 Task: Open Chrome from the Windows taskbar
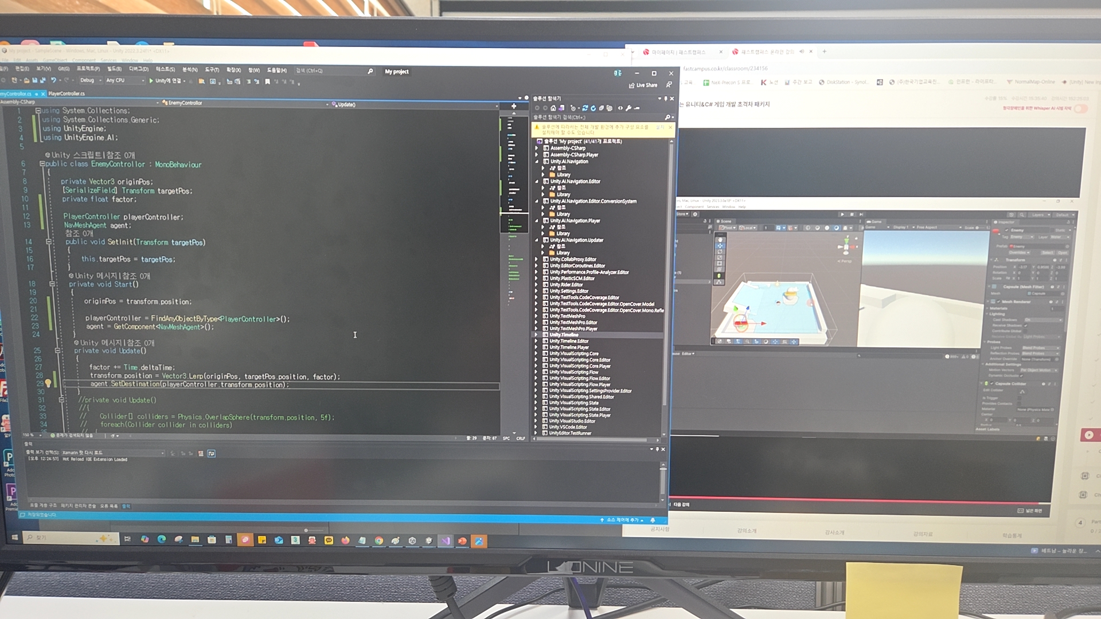coord(379,540)
